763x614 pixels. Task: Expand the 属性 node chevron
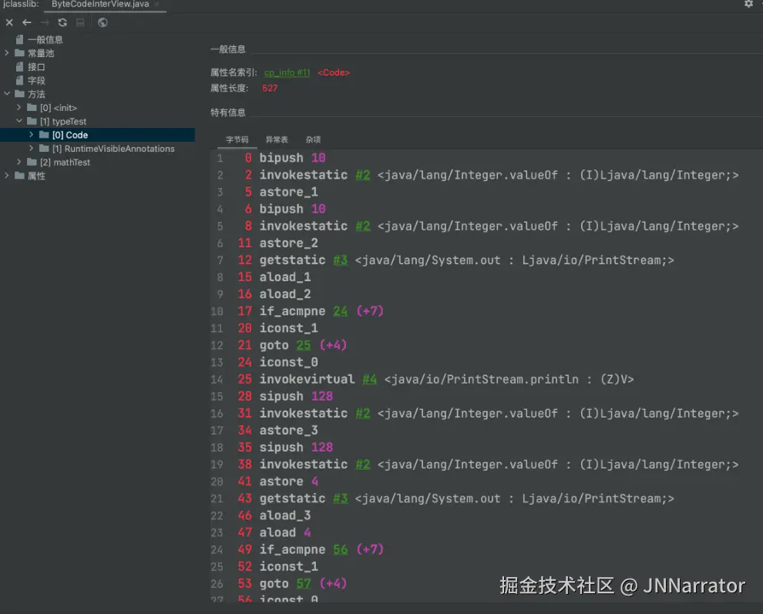click(x=7, y=175)
